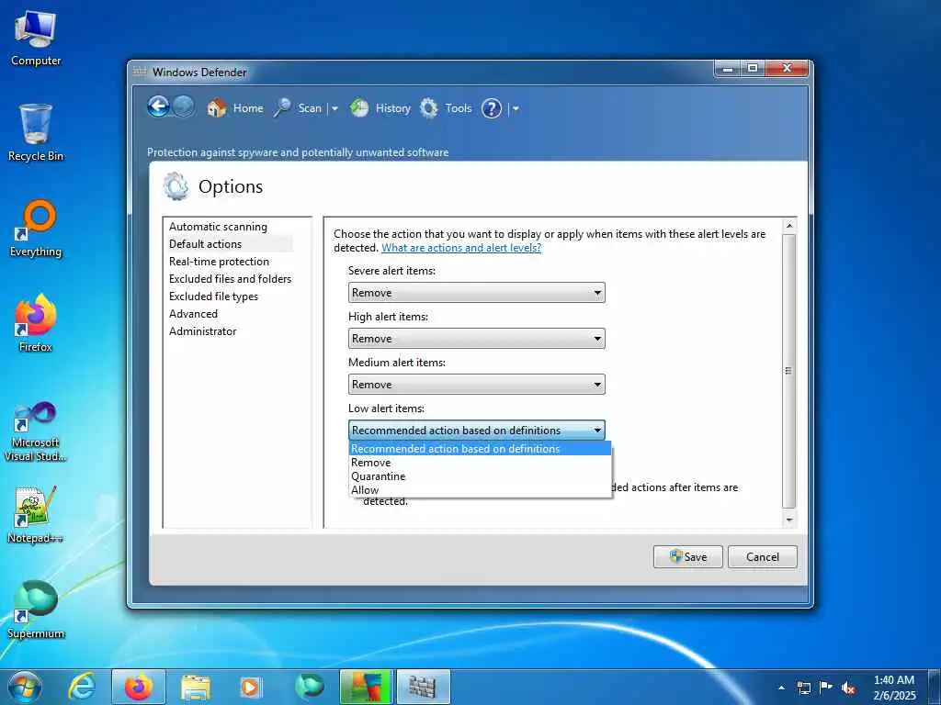Select Real-time protection in options list
This screenshot has height=705, width=941.
[219, 262]
